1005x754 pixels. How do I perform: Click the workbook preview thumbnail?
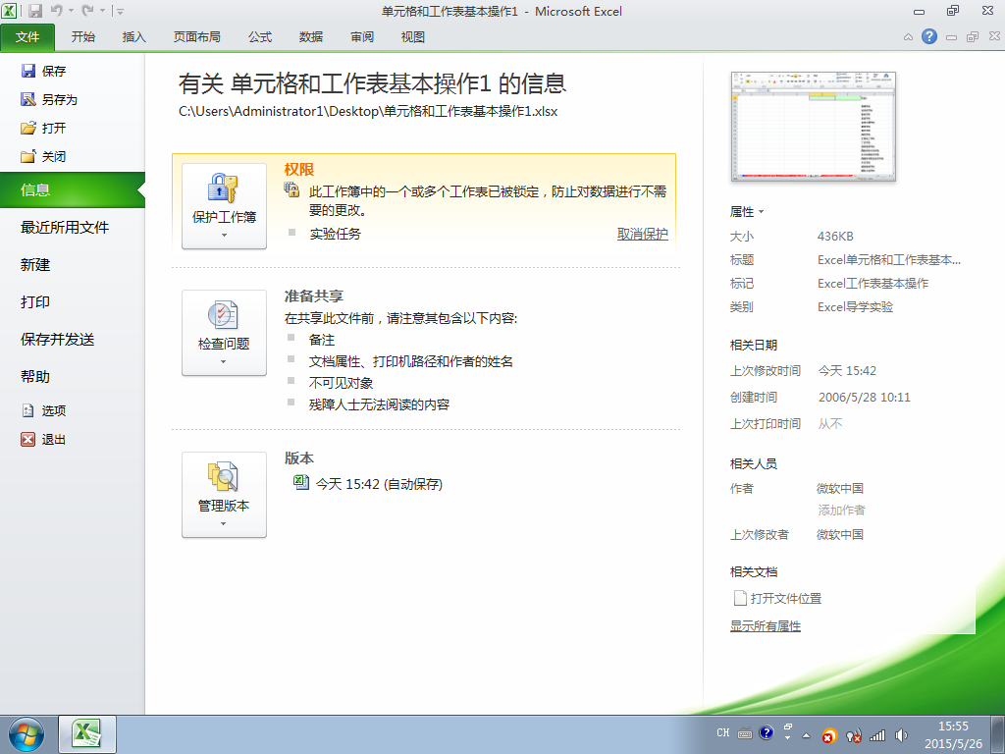[813, 127]
